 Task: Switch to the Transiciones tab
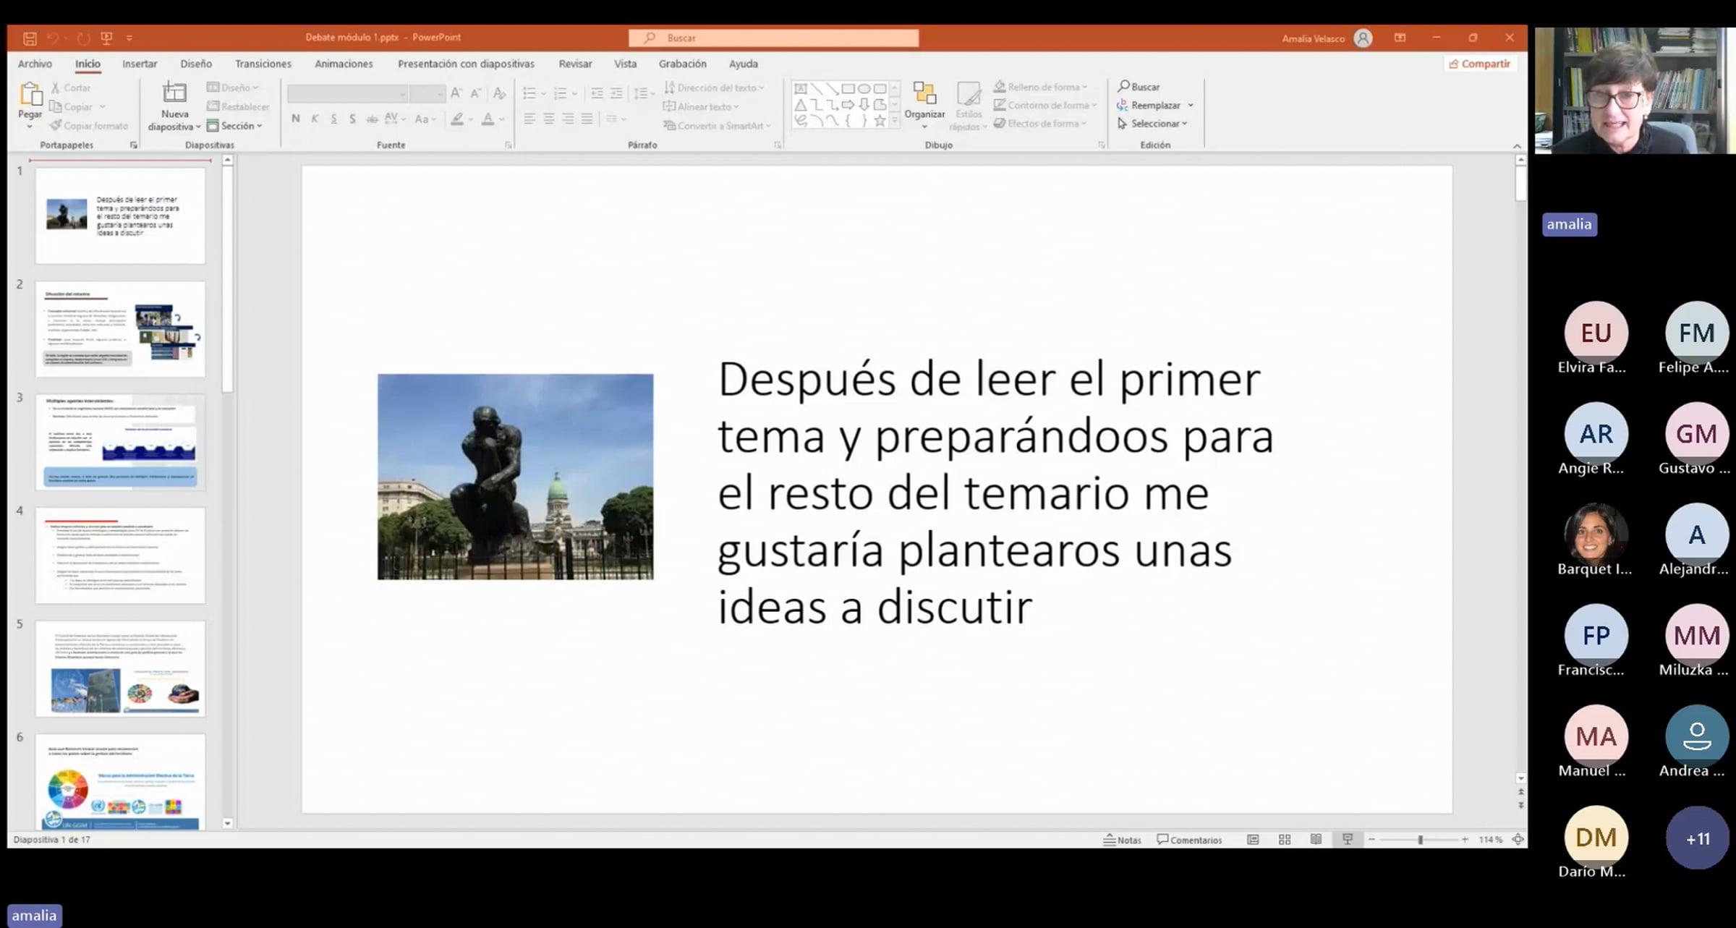pyautogui.click(x=263, y=64)
